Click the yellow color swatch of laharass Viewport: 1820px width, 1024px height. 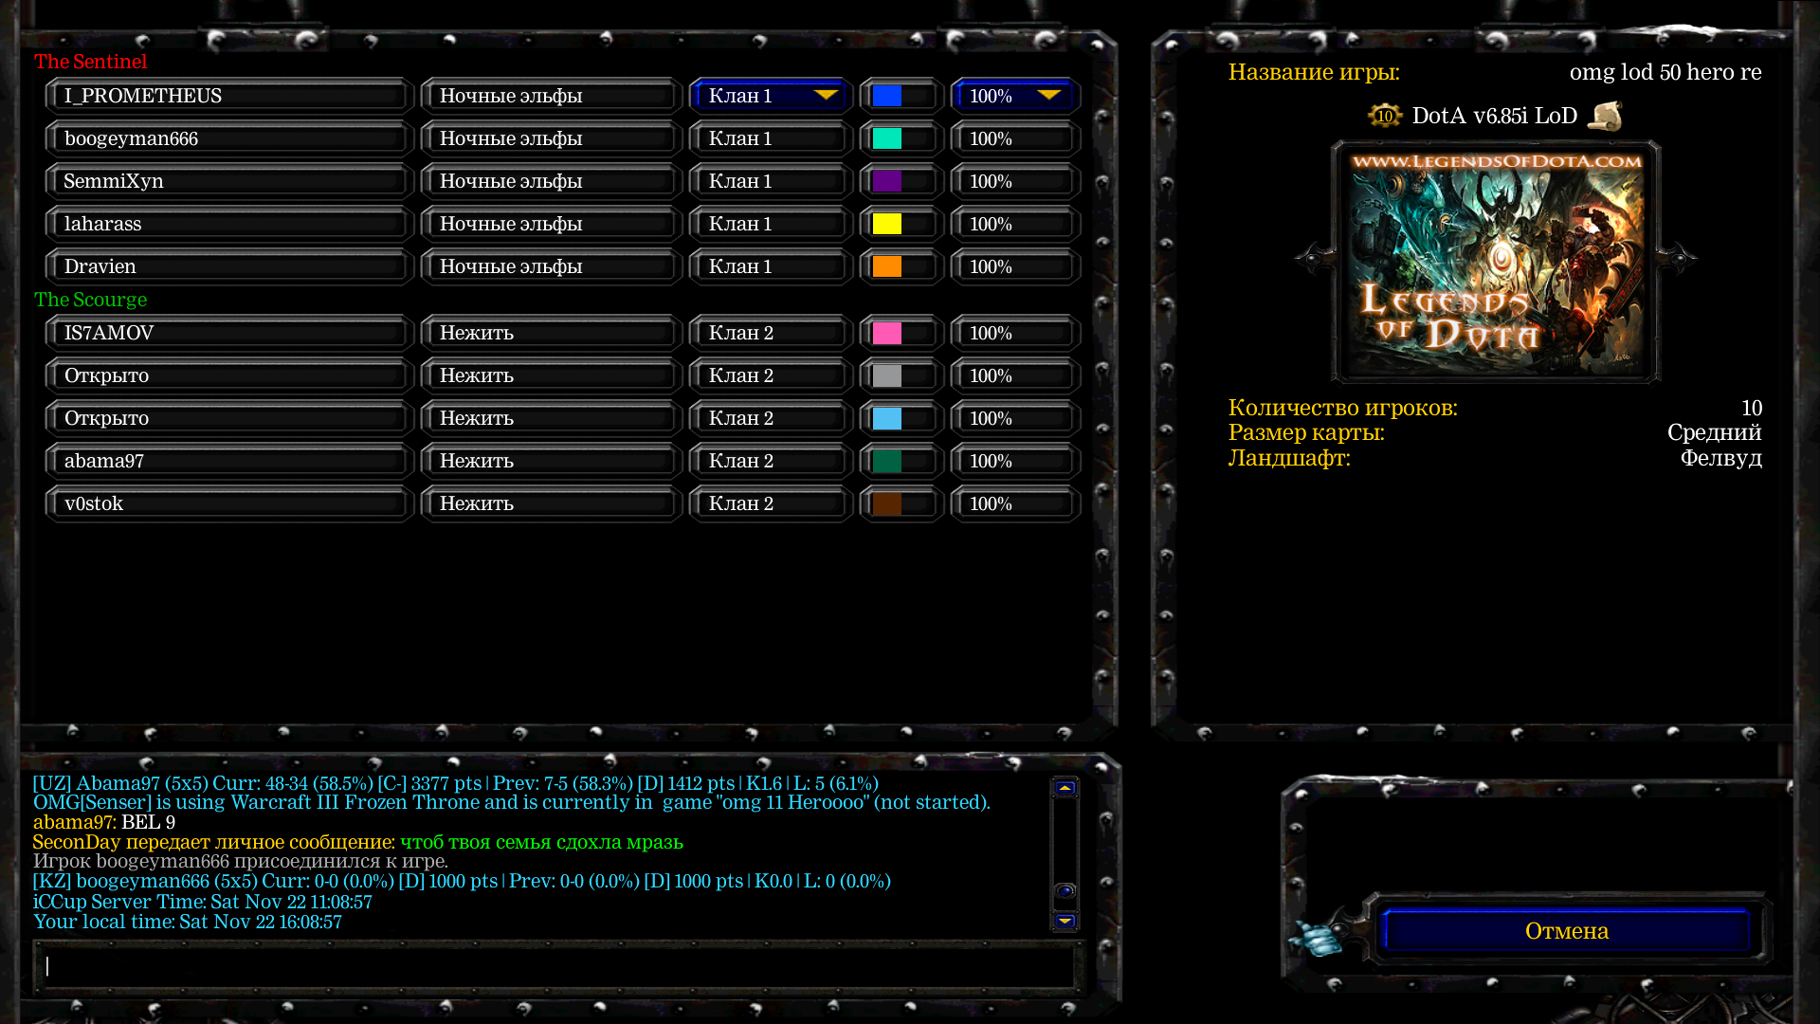[x=887, y=224]
